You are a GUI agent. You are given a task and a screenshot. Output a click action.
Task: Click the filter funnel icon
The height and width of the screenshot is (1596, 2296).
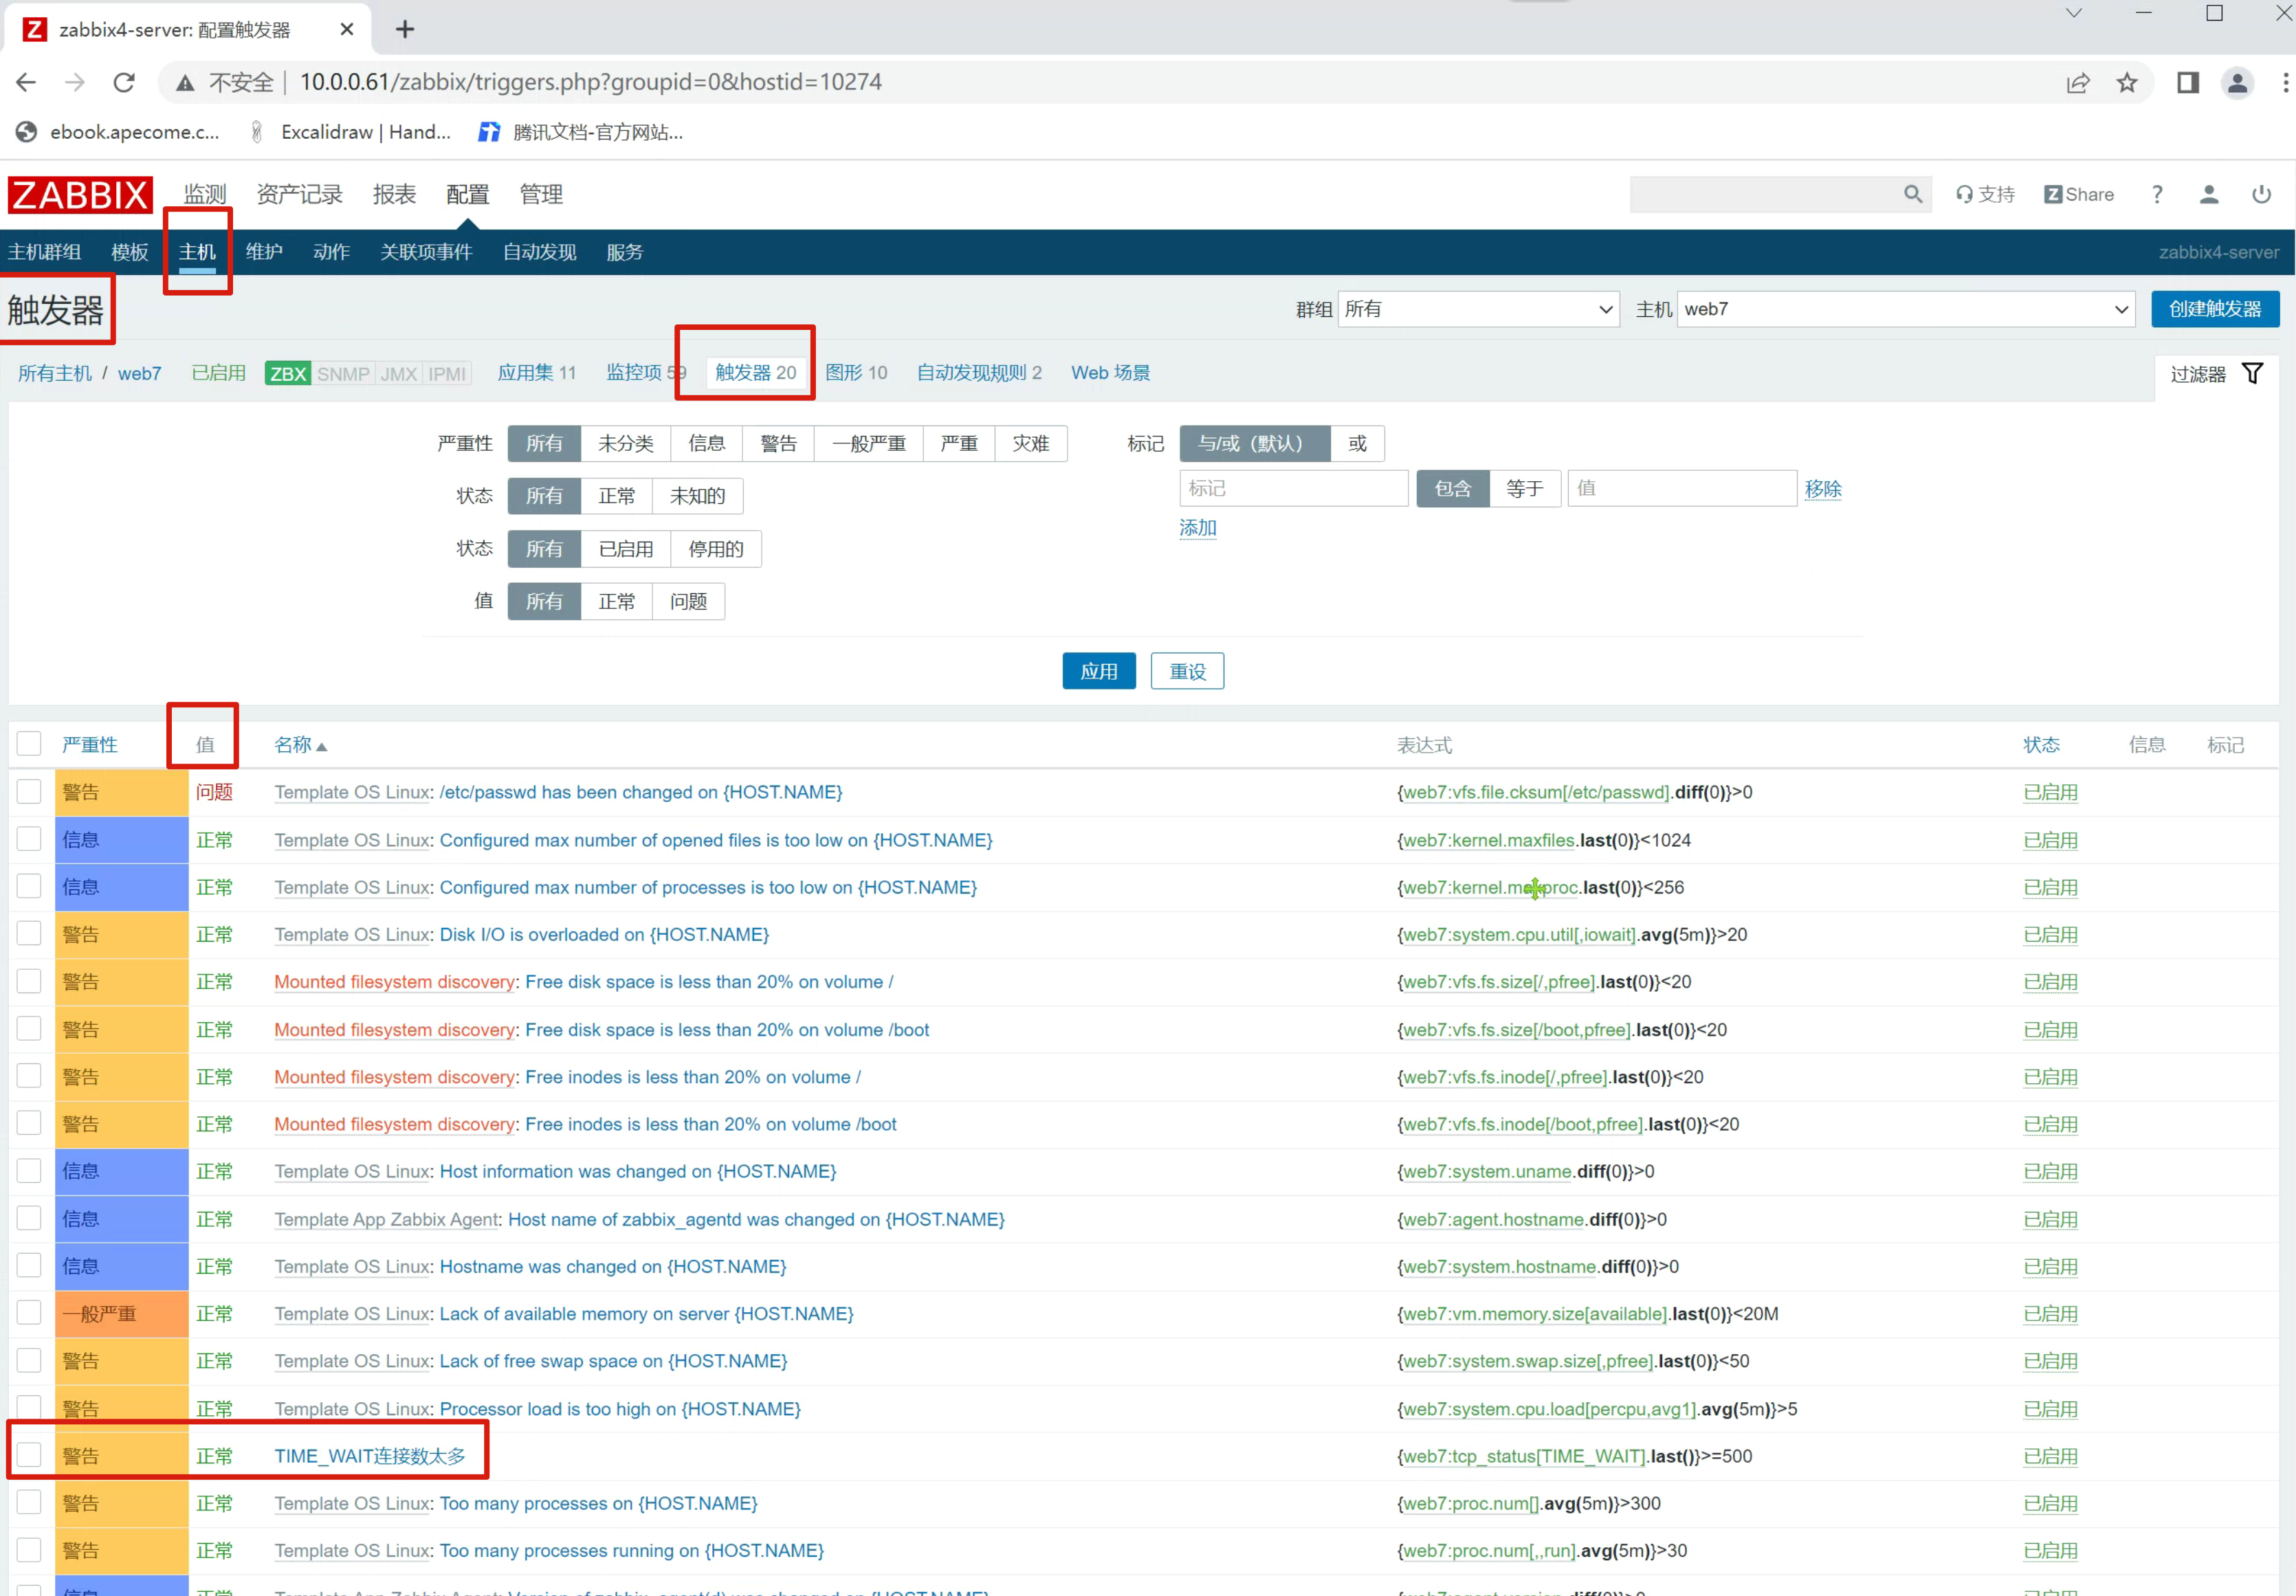pyautogui.click(x=2253, y=373)
